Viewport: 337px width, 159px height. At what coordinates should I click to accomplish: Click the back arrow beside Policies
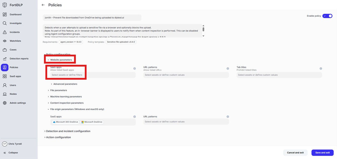coord(43,5)
